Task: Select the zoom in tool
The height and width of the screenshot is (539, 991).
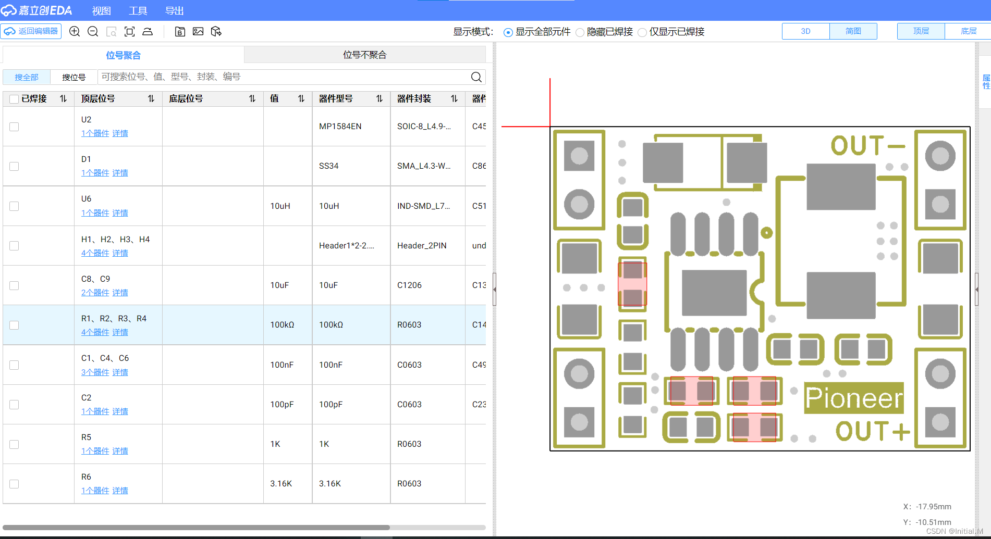Action: (75, 31)
